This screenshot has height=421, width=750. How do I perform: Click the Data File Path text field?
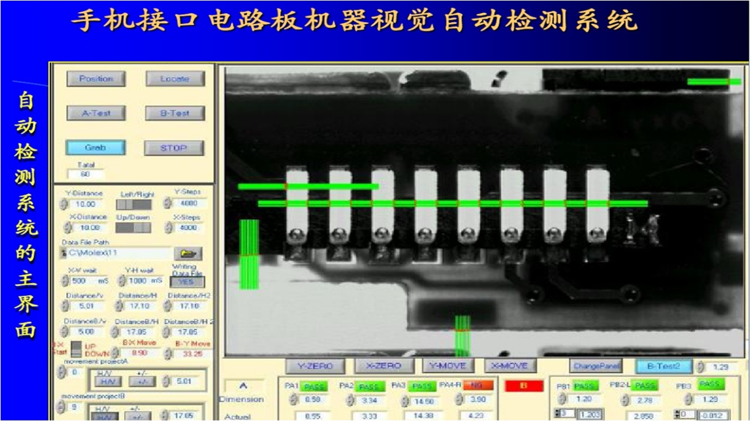coord(118,253)
